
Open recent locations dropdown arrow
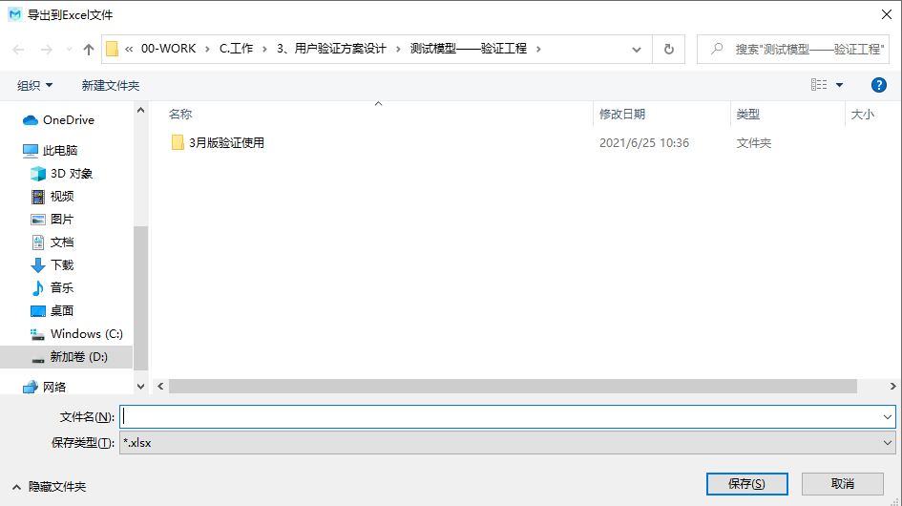tap(69, 50)
